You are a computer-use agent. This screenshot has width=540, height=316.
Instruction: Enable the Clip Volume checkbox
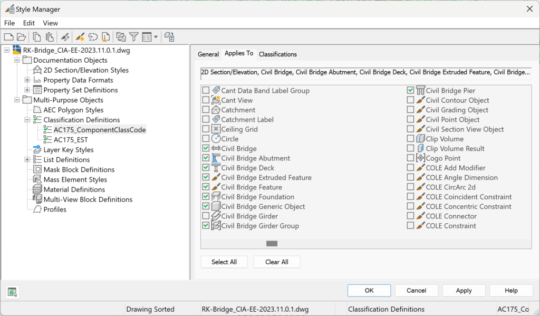(x=410, y=139)
